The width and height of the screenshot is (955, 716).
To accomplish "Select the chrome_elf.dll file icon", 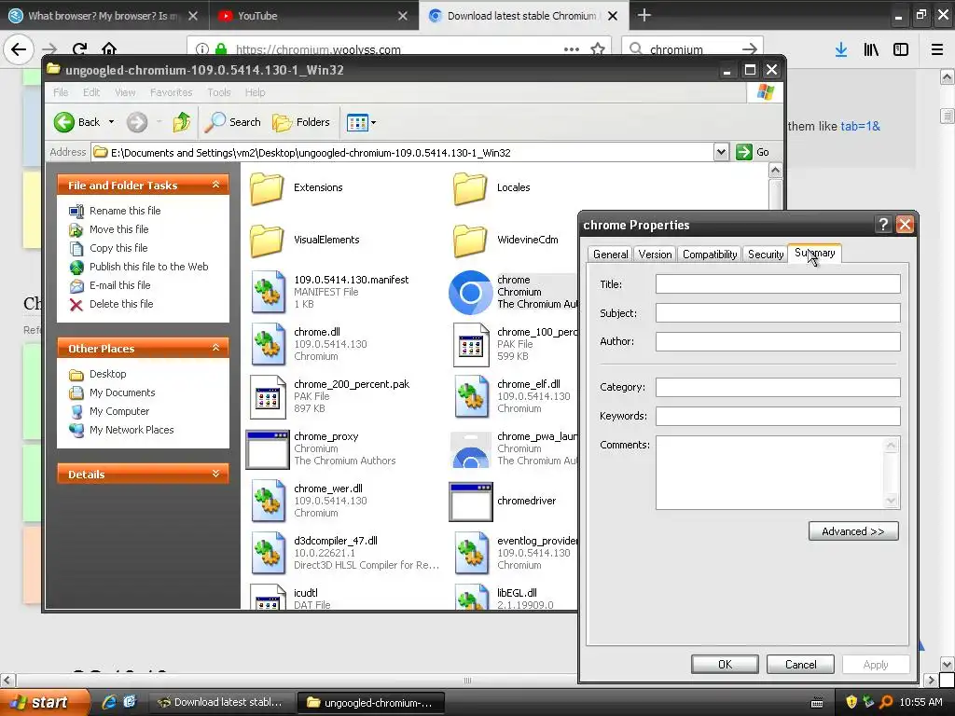I will point(471,397).
